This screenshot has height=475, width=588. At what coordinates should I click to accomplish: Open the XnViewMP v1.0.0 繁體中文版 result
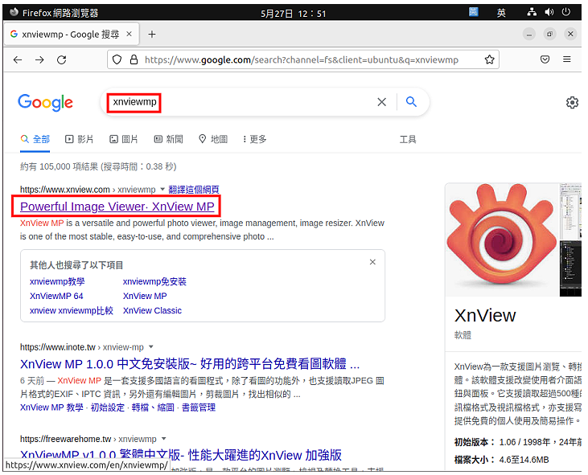tap(181, 455)
